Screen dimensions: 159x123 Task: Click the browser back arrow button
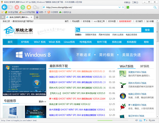[4, 7]
